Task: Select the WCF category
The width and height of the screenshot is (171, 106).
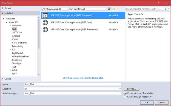Action: tap(15, 74)
